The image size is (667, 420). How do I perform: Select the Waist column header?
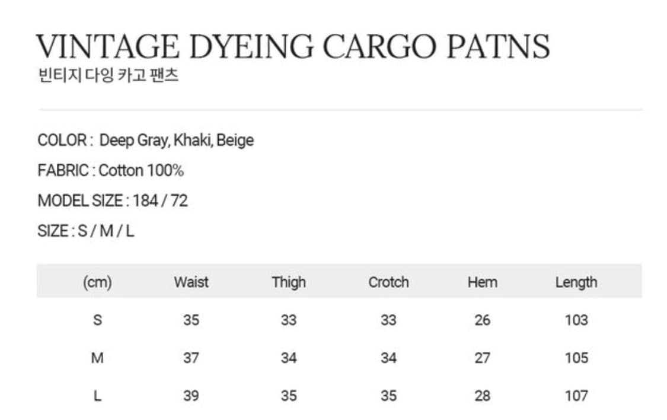click(x=191, y=282)
